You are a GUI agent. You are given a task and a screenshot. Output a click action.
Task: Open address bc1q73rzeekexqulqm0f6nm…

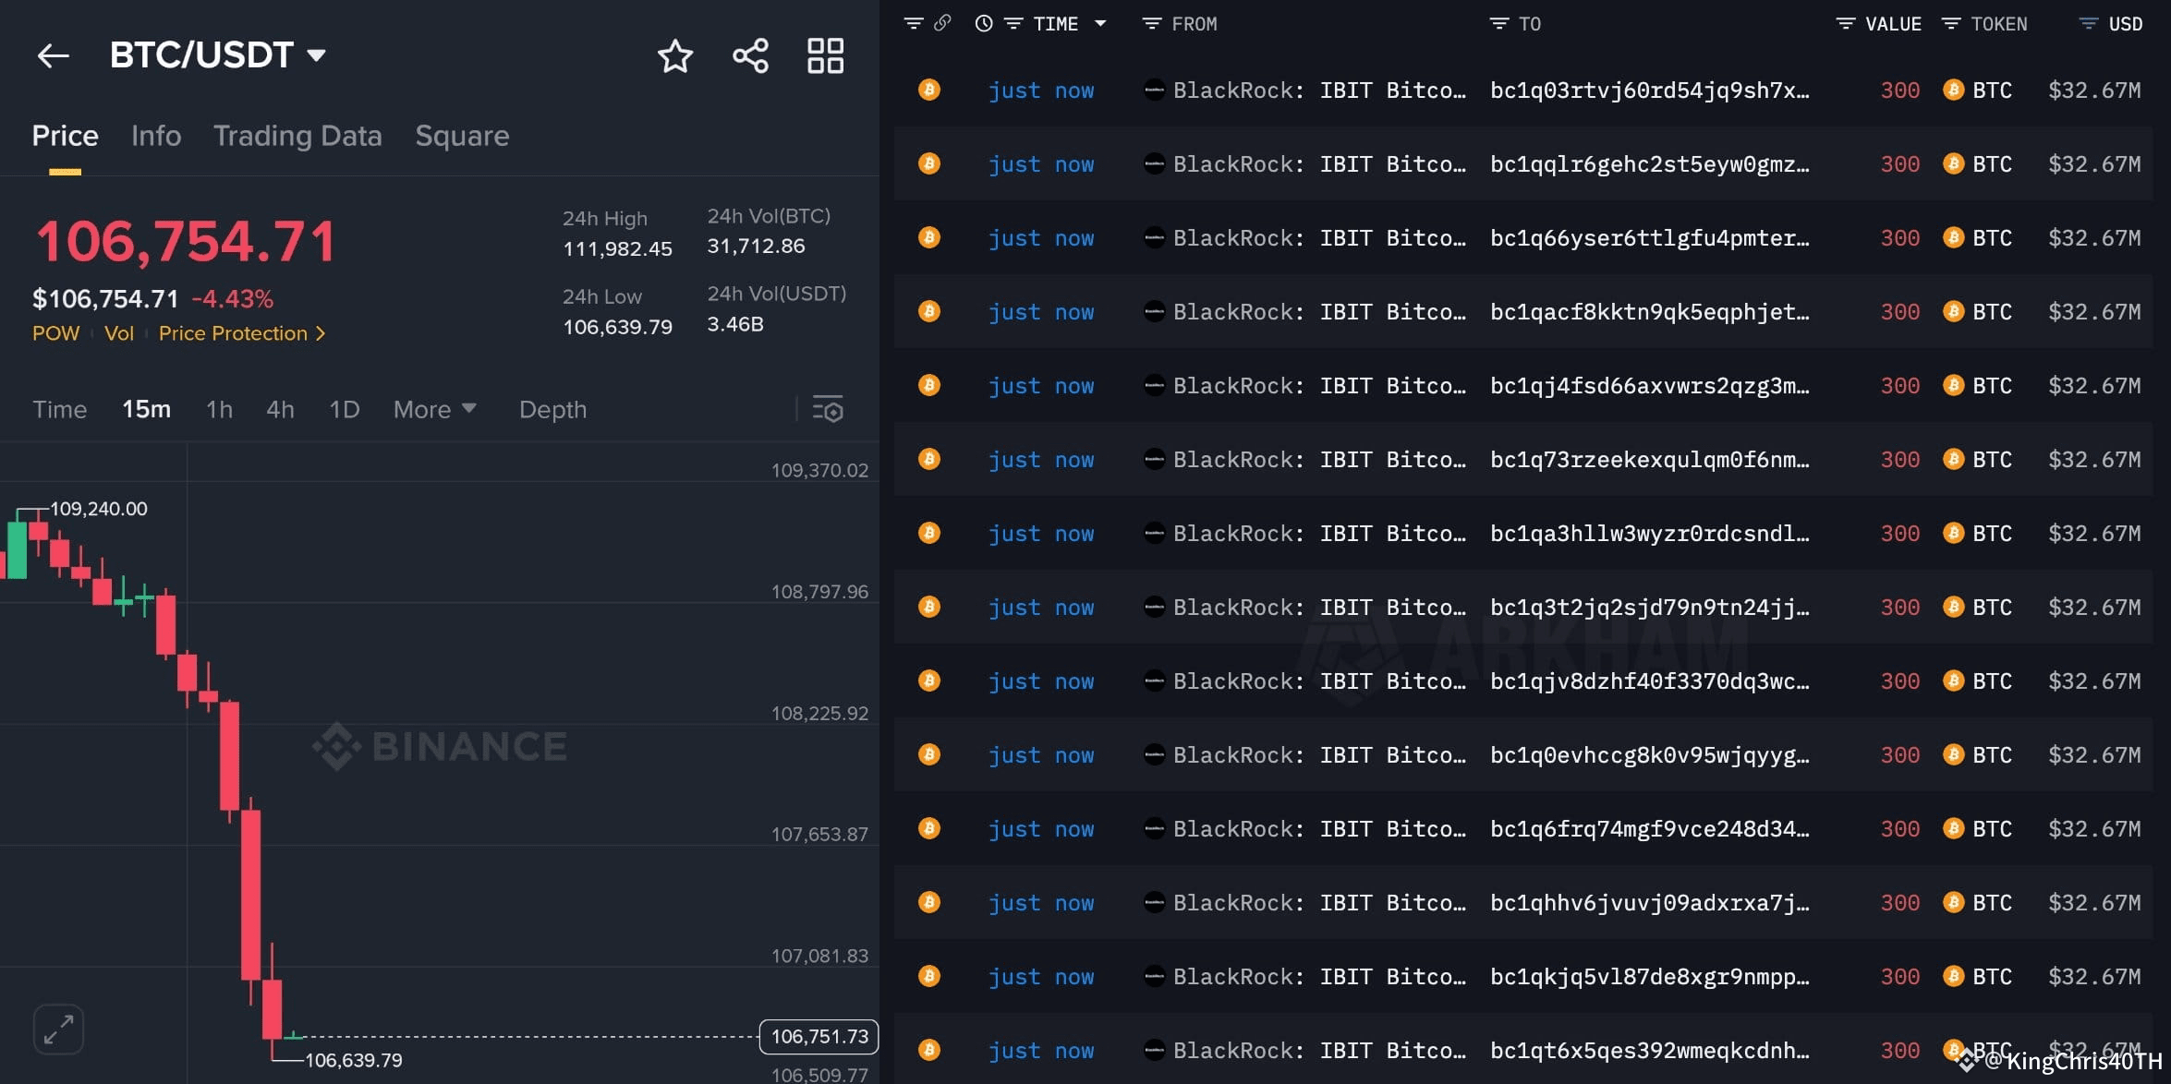[x=1650, y=460]
